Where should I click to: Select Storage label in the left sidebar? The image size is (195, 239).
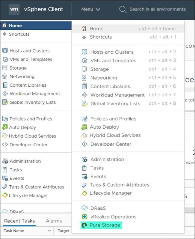tap(18, 68)
